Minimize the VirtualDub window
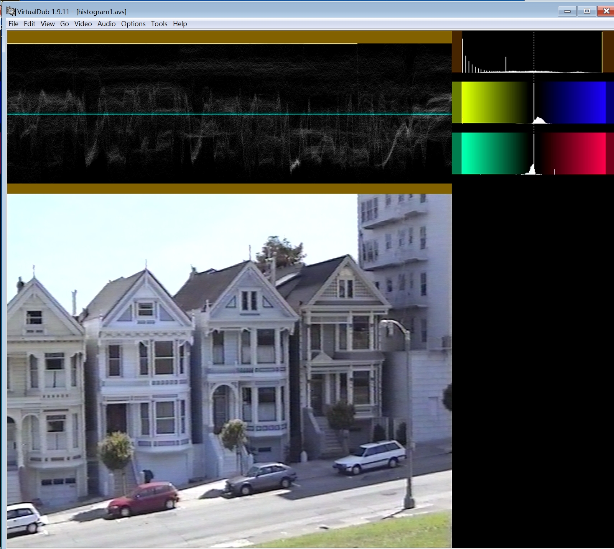 coord(567,11)
